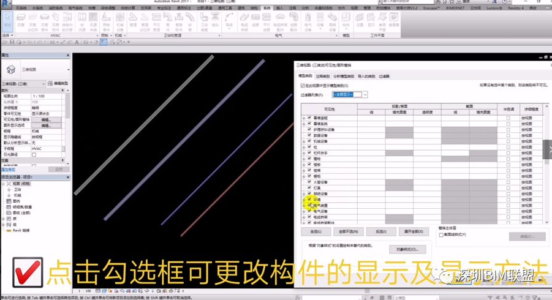Choose the Pipe Placeholder tool
The width and height of the screenshot is (552, 300).
click(x=145, y=21)
